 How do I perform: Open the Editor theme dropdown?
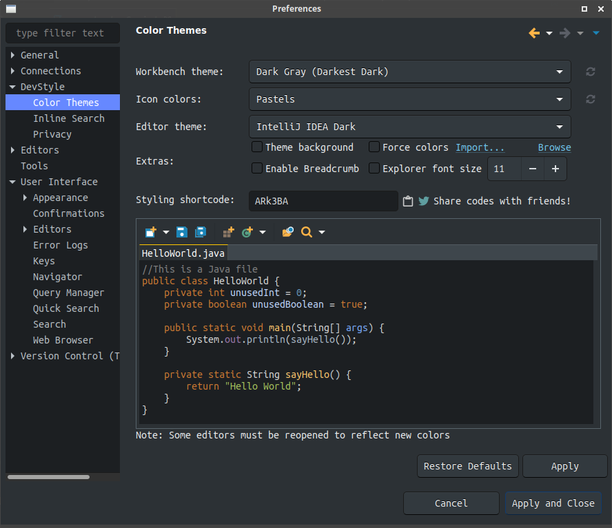[410, 127]
